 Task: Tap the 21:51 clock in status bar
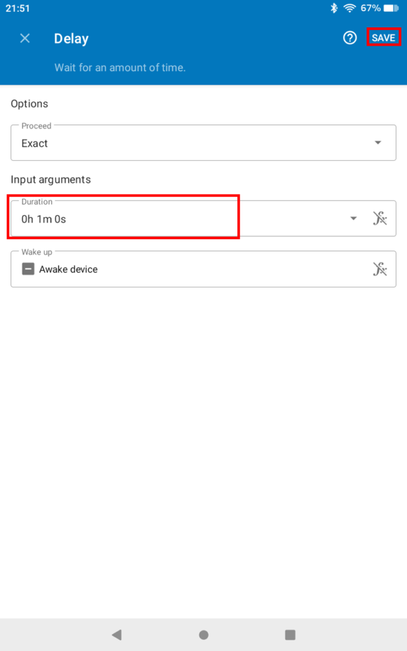pos(18,8)
